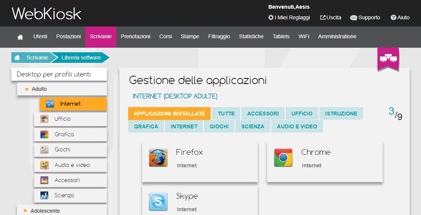Click the Supporto speech bubble icon
421x215 pixels.
pyautogui.click(x=354, y=18)
